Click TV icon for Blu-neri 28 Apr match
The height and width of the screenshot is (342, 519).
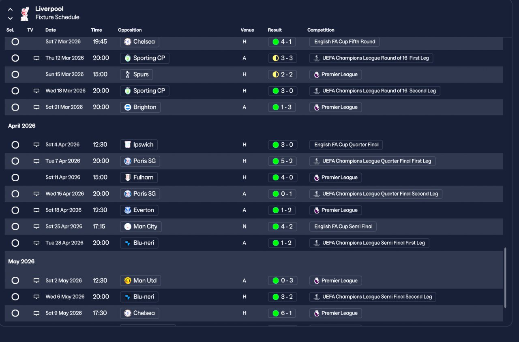tap(36, 243)
